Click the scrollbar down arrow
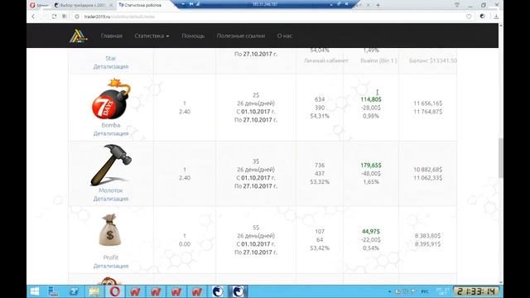 500,282
